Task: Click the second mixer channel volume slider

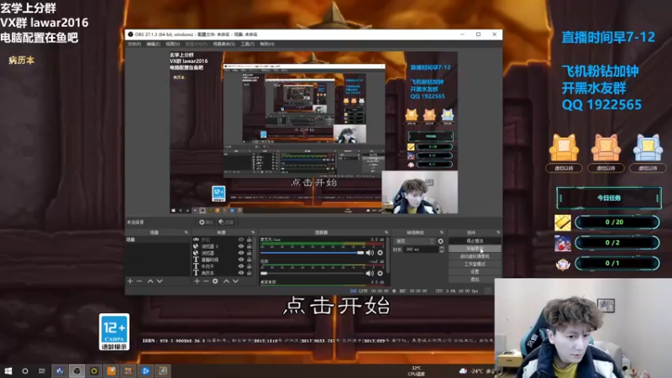Action: pos(312,273)
